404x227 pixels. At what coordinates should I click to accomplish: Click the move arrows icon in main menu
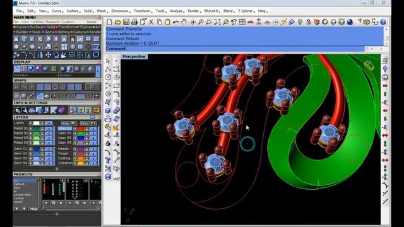48,55
